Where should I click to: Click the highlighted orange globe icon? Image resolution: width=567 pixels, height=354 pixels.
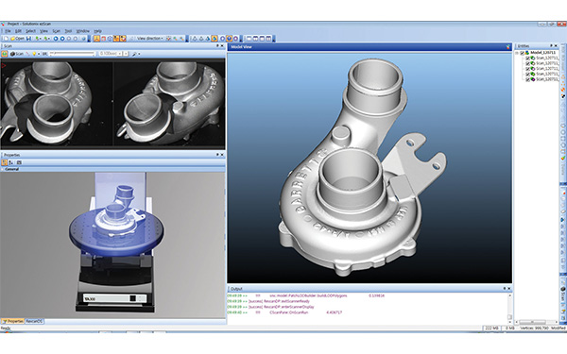coord(229,39)
